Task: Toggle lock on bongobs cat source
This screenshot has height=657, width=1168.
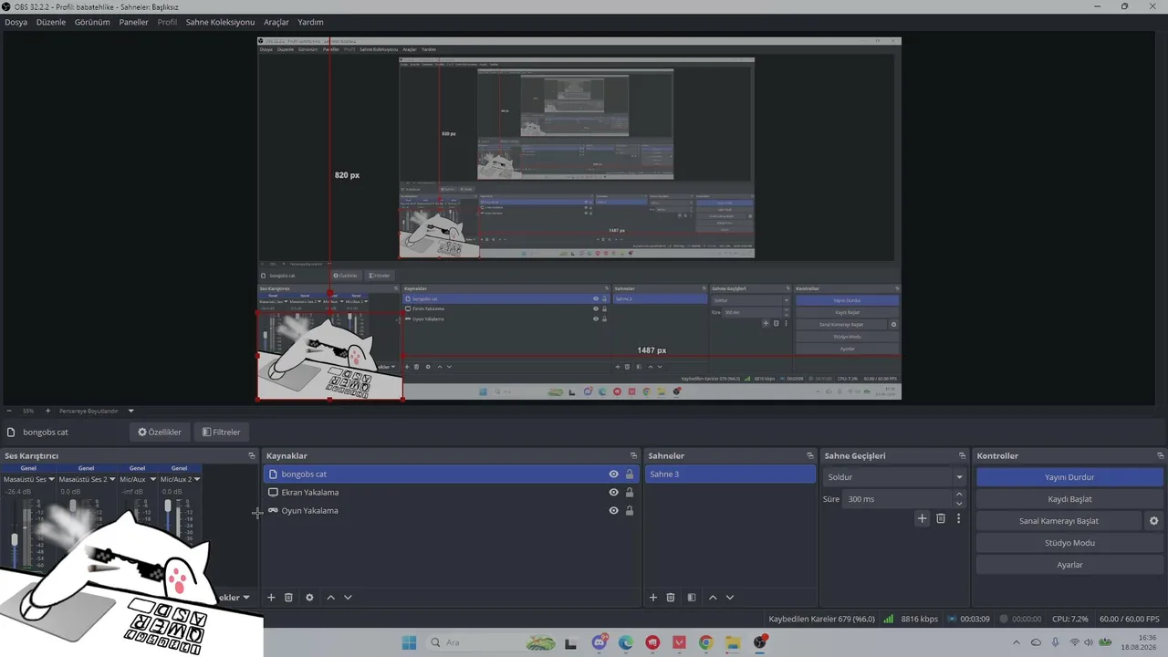Action: click(x=630, y=474)
